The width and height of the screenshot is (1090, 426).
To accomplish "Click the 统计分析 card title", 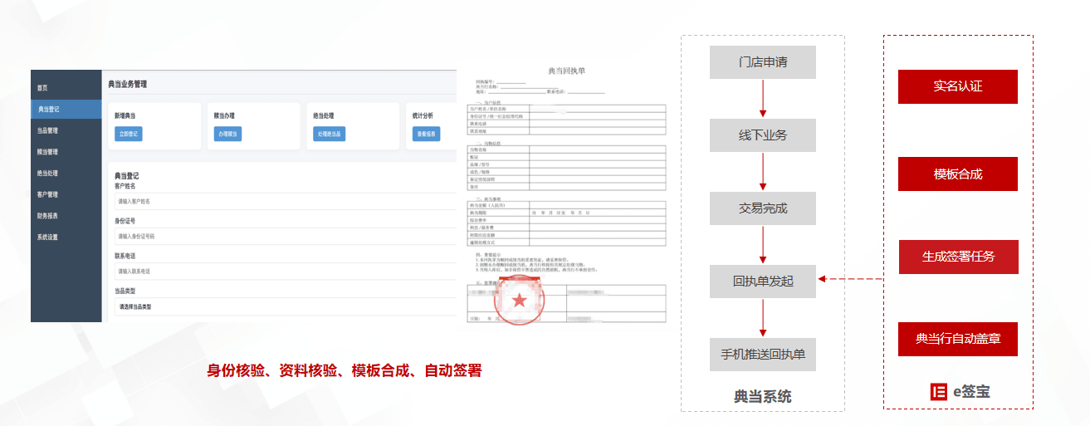I will tap(424, 115).
